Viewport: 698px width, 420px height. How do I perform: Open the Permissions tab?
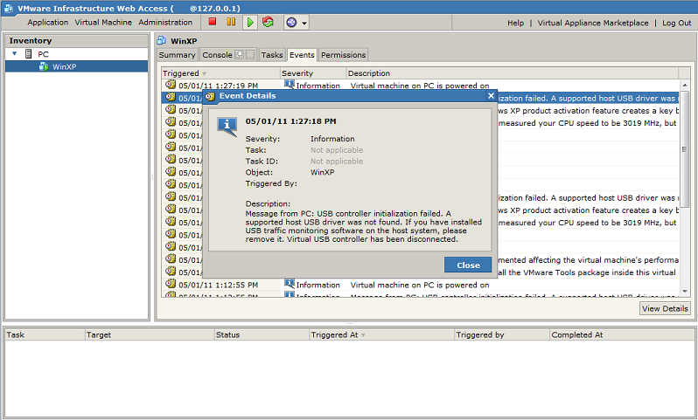343,55
